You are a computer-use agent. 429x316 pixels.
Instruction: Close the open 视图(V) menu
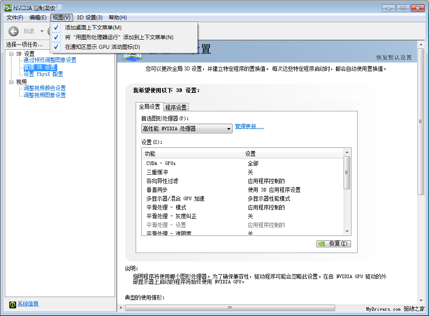62,18
